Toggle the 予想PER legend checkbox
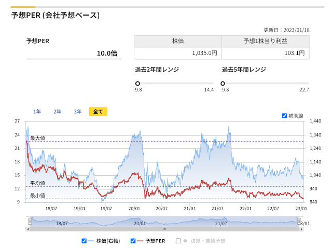Screen dimensions: 332x248 click(133, 241)
